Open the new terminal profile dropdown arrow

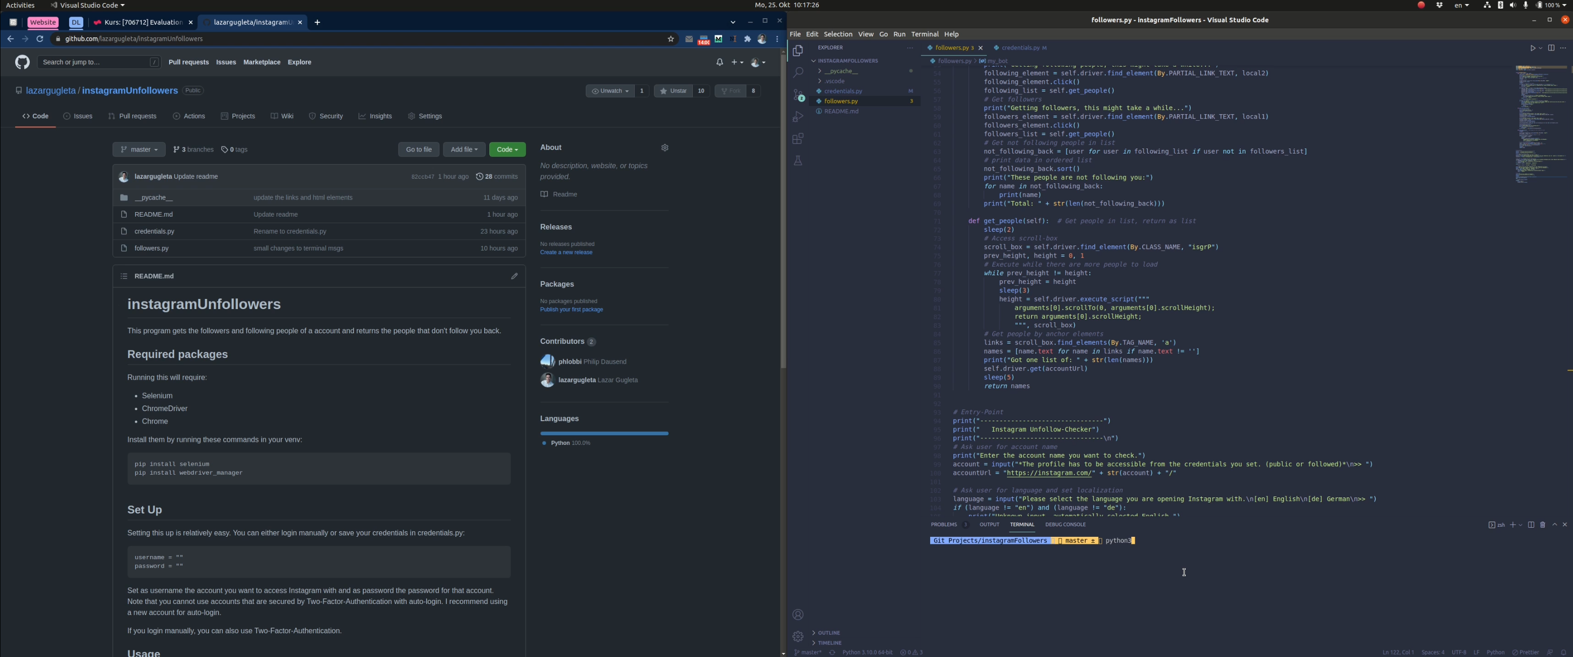[x=1520, y=525]
